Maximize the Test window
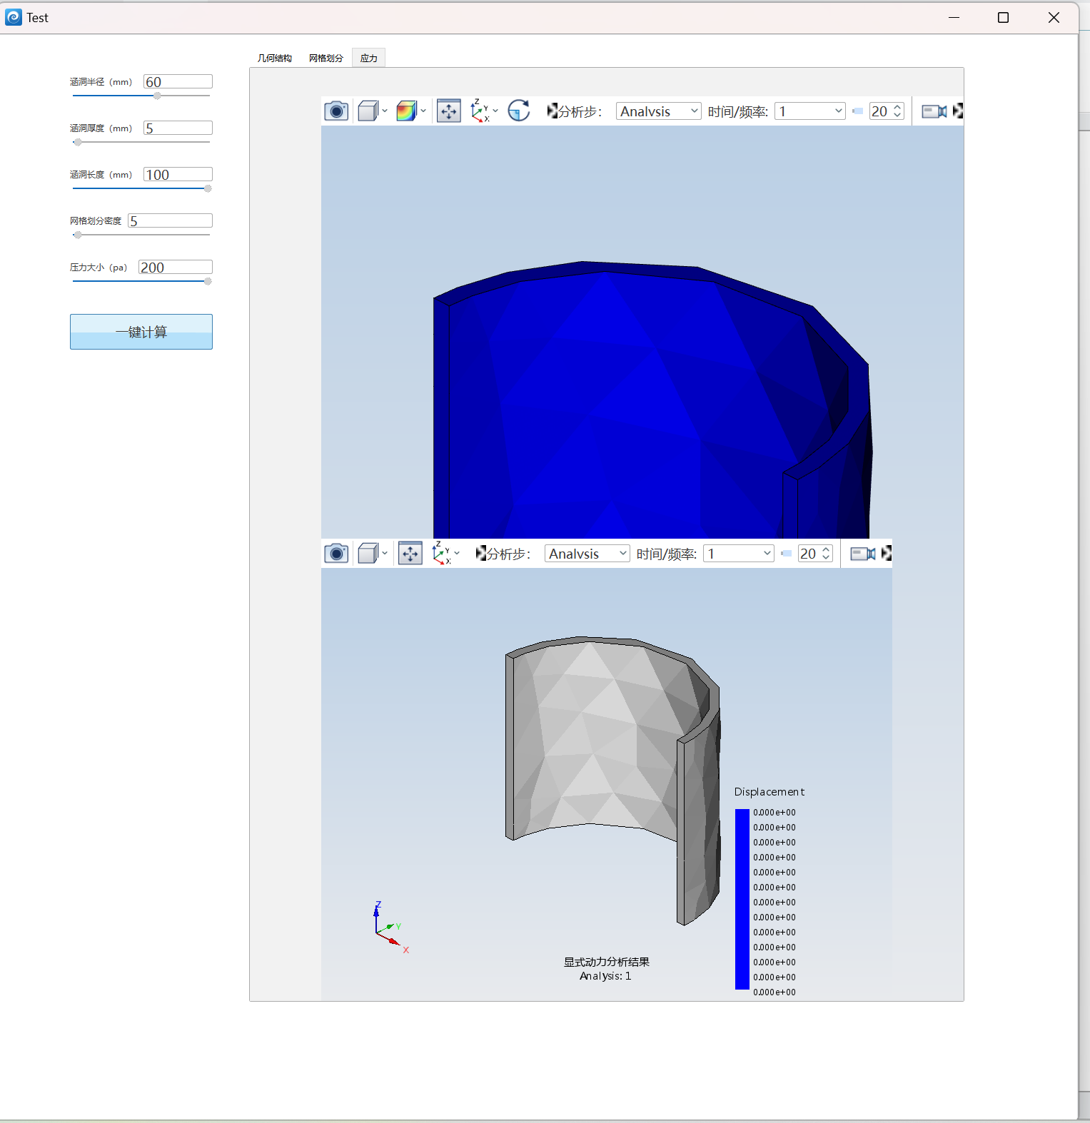This screenshot has width=1090, height=1123. [1003, 17]
